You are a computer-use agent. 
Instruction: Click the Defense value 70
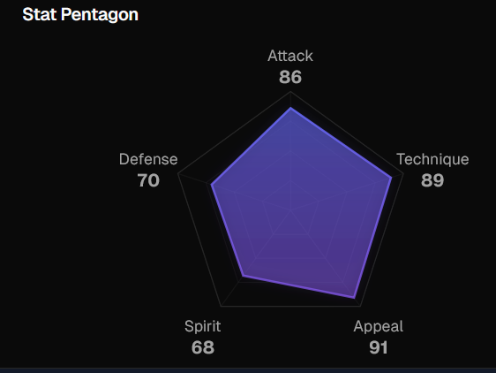tap(148, 180)
